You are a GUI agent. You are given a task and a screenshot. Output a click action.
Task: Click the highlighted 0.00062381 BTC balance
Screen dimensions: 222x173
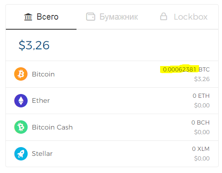pos(186,69)
